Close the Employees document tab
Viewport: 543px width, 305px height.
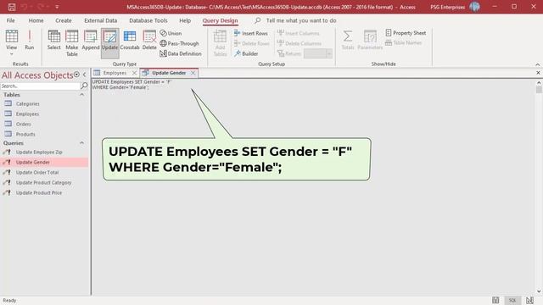[x=134, y=73]
